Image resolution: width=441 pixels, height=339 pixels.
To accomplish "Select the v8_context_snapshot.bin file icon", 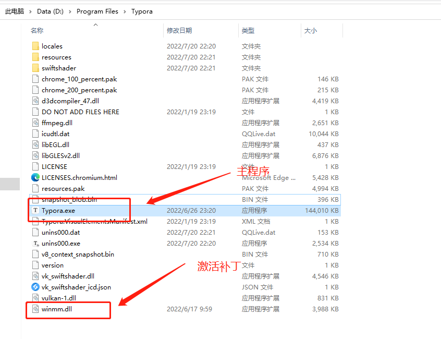I will [x=35, y=255].
